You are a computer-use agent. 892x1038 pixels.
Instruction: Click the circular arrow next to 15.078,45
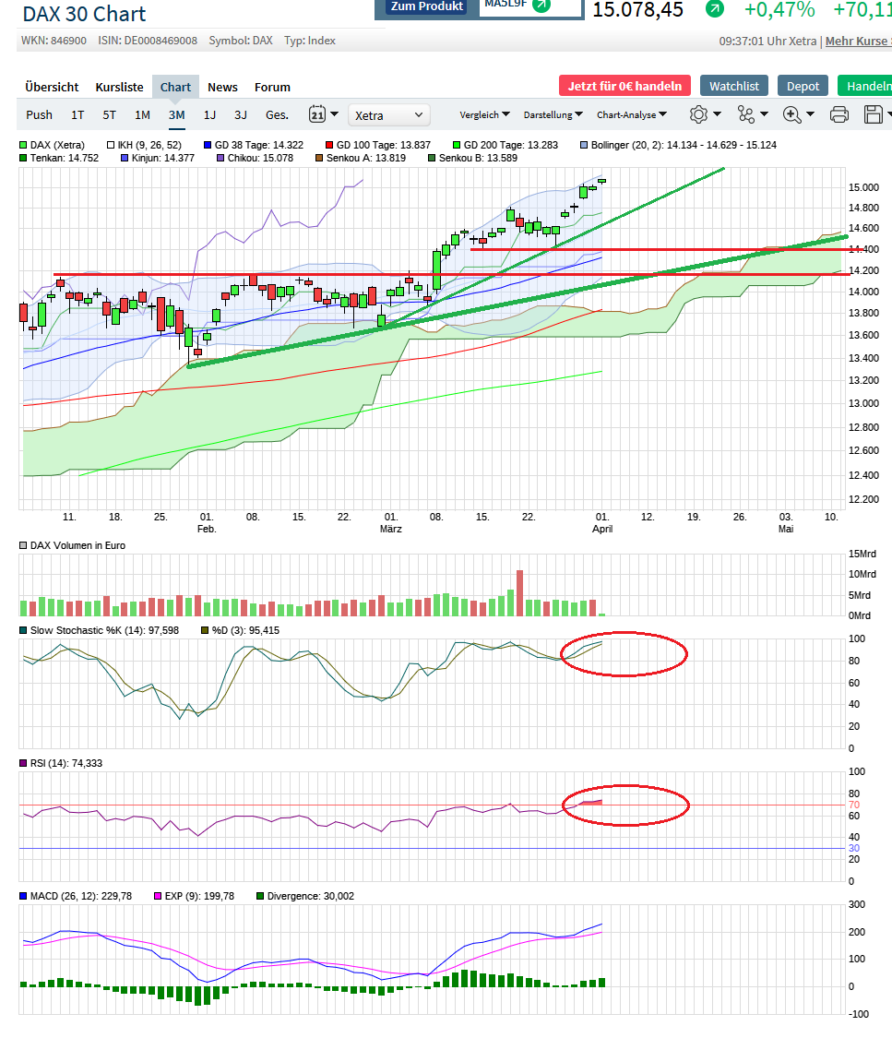point(715,8)
